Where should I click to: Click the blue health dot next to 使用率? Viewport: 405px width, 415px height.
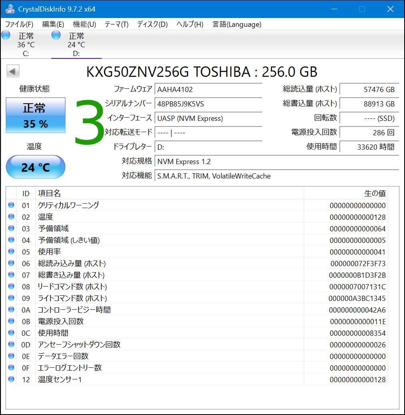coord(12,252)
